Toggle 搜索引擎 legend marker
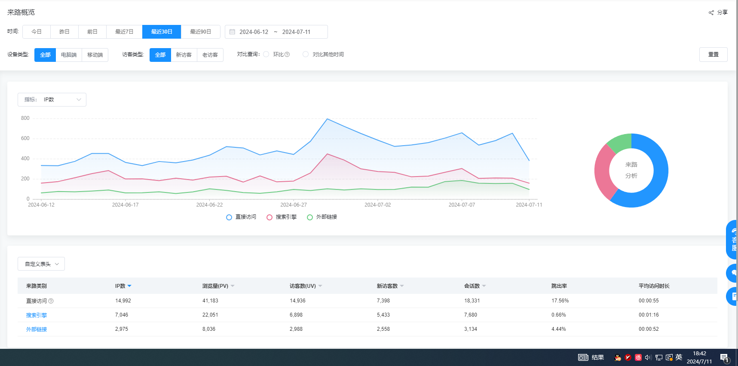The image size is (738, 366). point(269,217)
